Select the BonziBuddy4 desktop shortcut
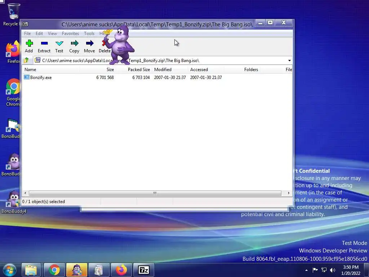369x277 pixels. tap(13, 202)
